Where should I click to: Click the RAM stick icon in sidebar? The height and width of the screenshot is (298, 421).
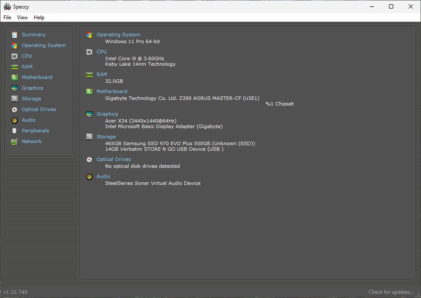coord(14,67)
